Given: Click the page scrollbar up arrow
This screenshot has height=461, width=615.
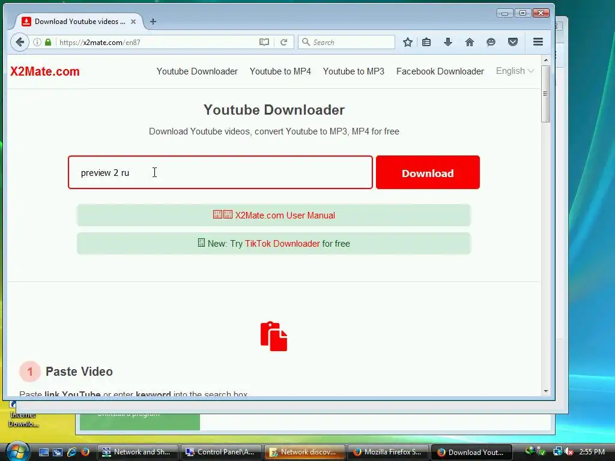Looking at the screenshot, I should [x=545, y=60].
